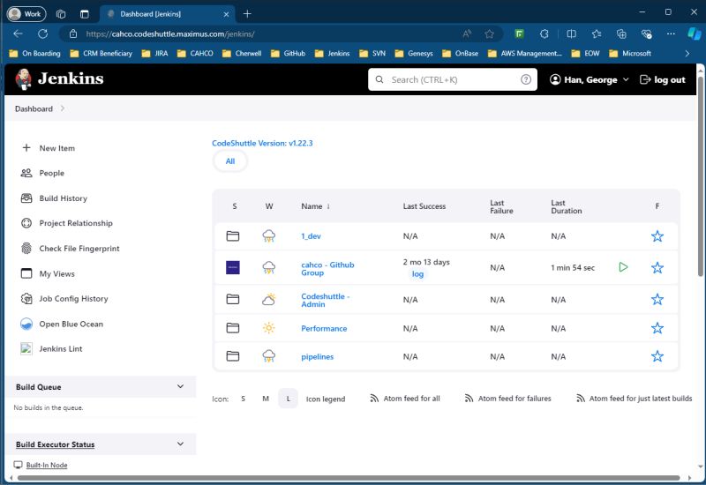706x485 pixels.
Task: Click the CodeShuttle Version v1.22.3 link
Action: coord(262,143)
